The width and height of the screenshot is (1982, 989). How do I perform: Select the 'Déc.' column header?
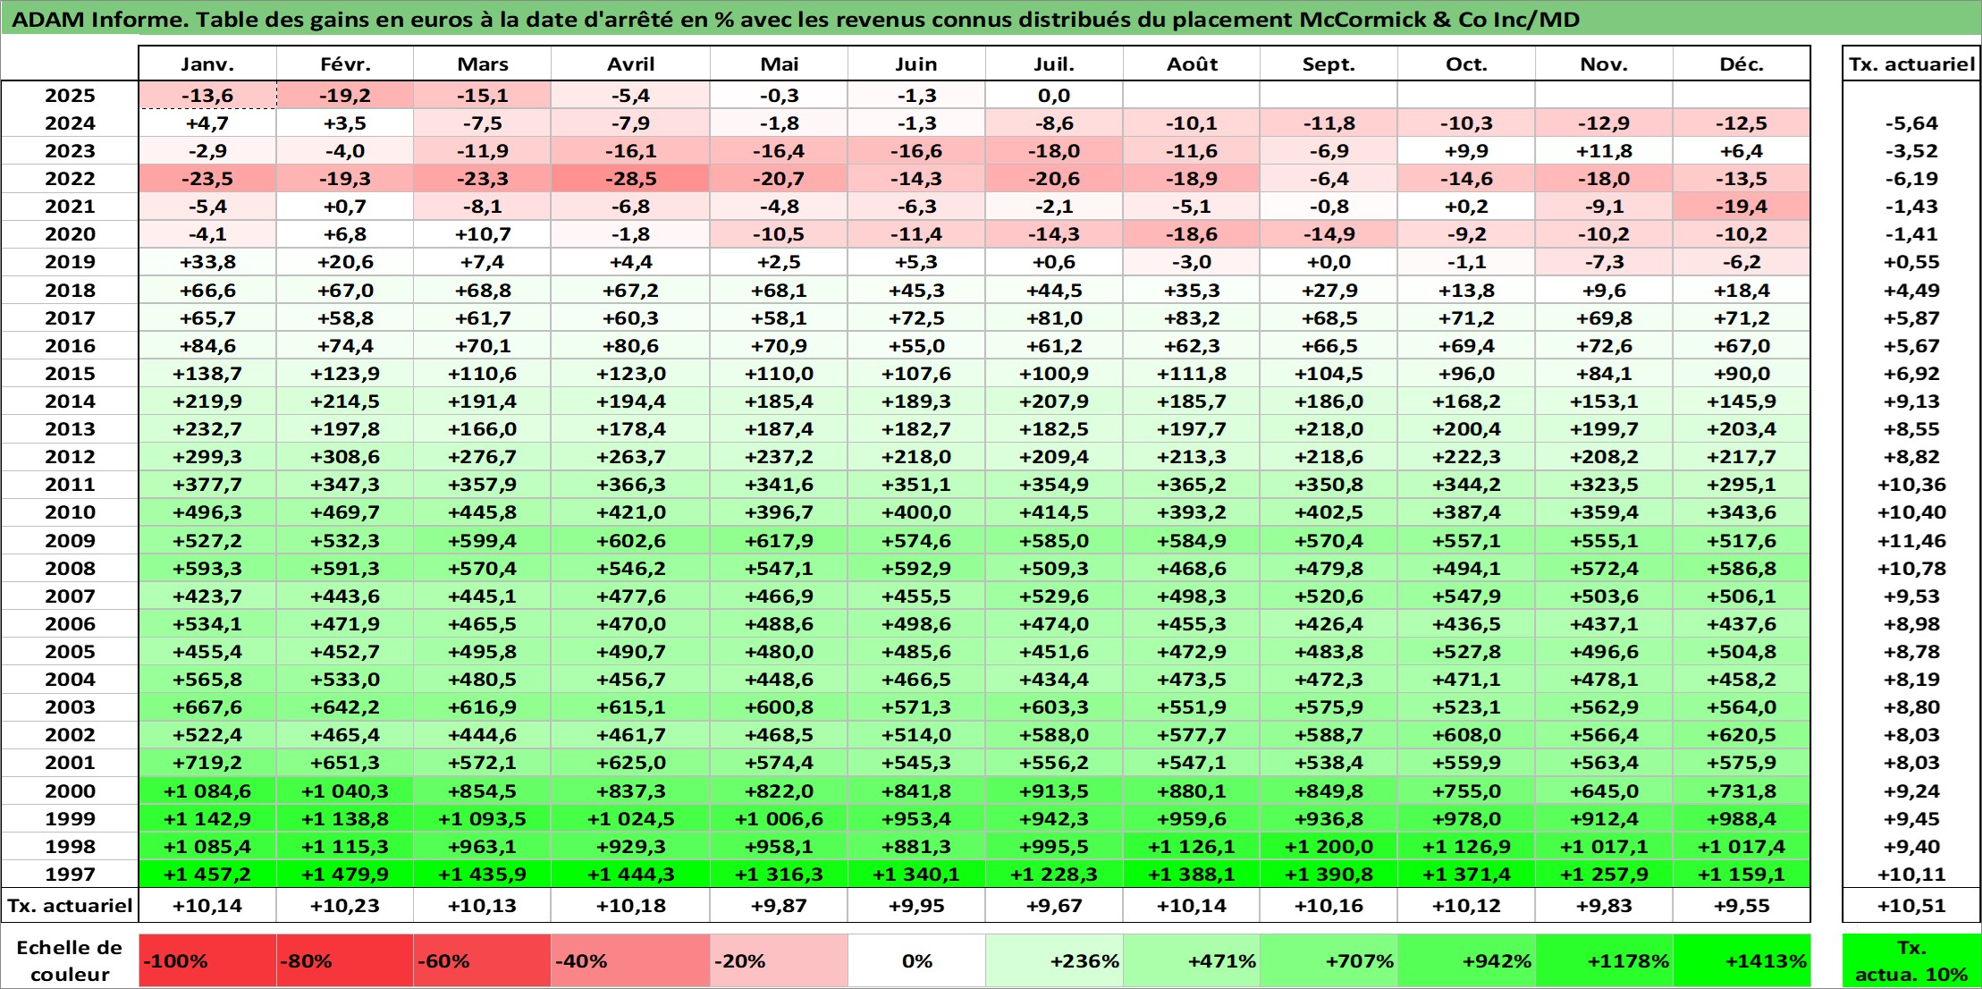click(1742, 63)
